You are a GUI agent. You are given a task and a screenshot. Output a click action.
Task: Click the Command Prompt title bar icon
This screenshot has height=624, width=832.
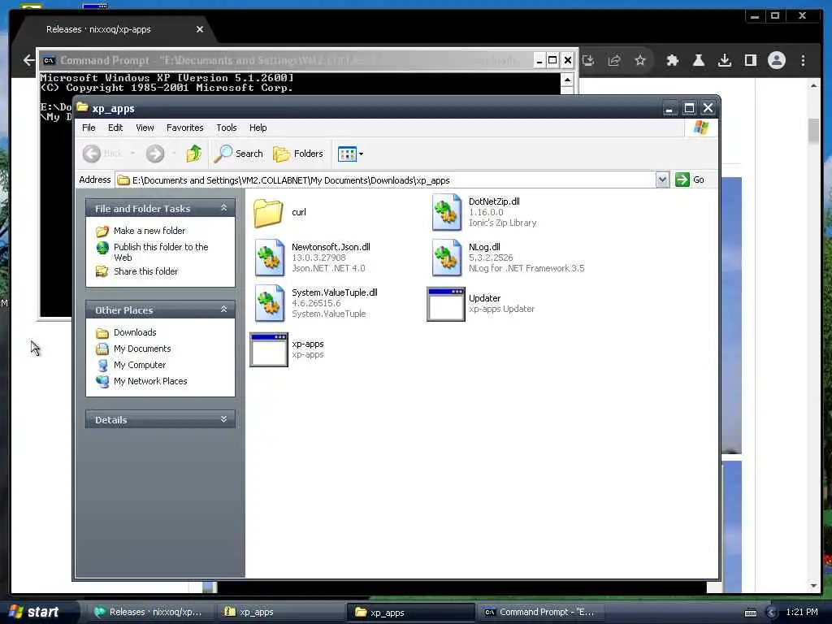point(50,60)
